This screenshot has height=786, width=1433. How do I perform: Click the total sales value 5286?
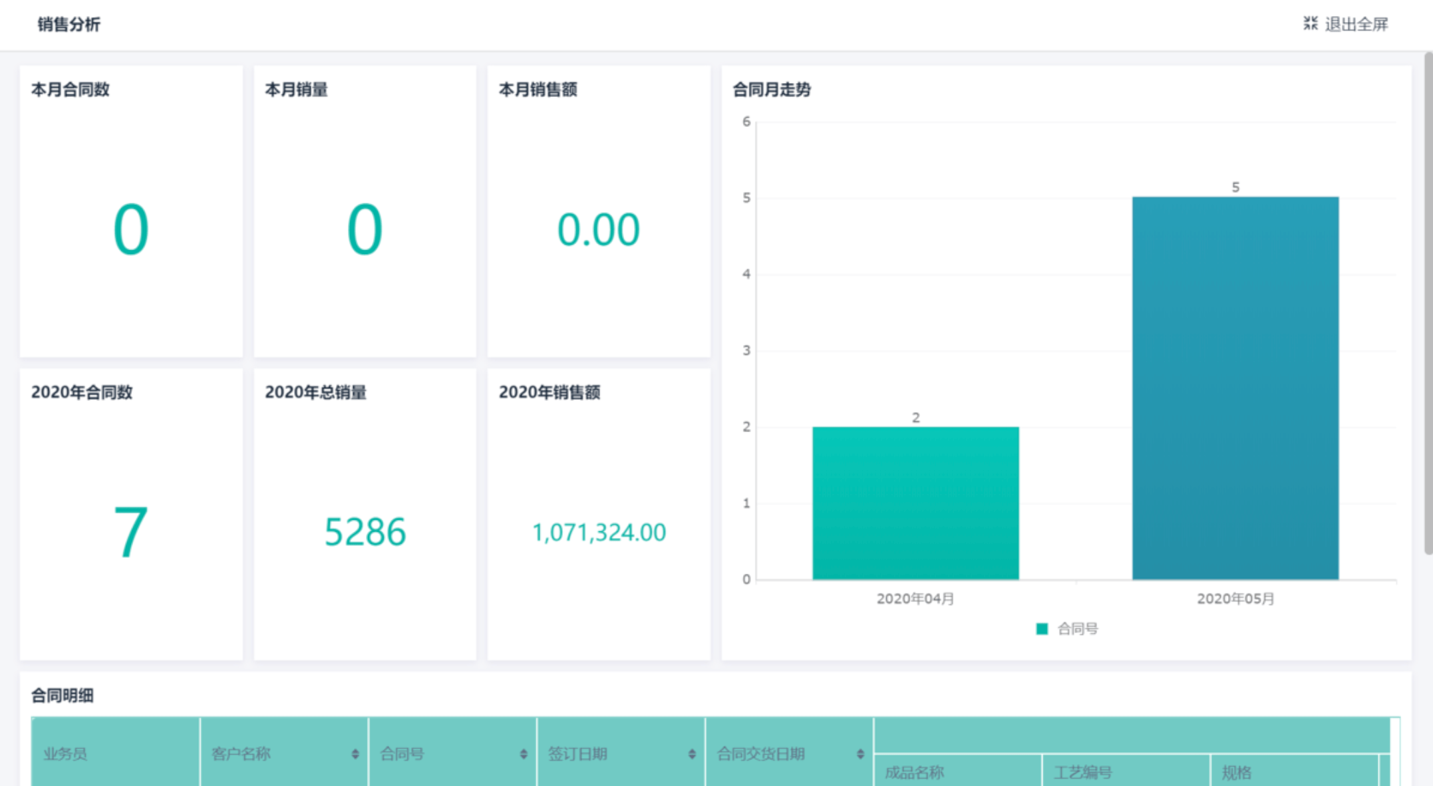point(365,532)
